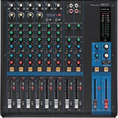Viewport: 118px width, 118px height.
Task: Click the channel 11/12 HIGH EQ knob
Action: 78,26
